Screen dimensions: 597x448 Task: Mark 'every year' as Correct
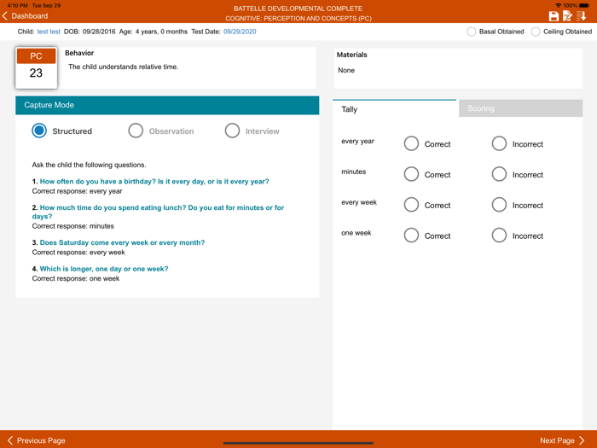click(411, 143)
